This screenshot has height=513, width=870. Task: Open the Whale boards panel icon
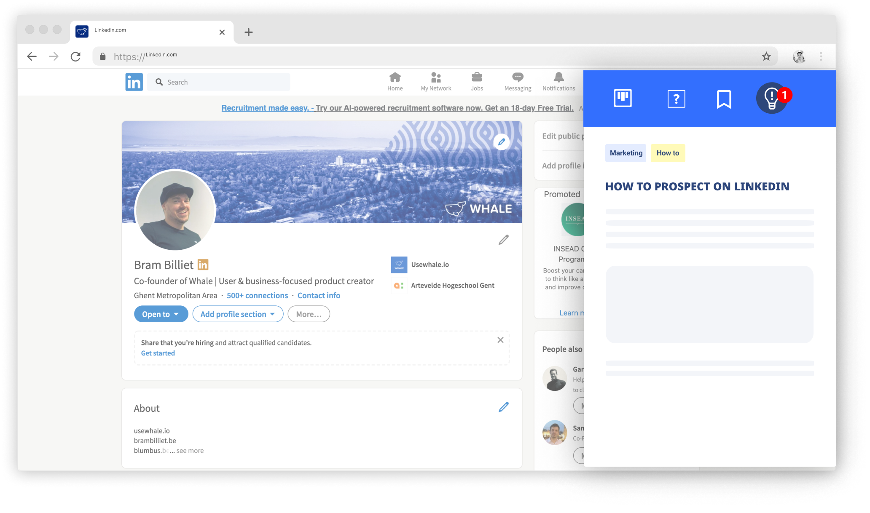click(x=623, y=99)
